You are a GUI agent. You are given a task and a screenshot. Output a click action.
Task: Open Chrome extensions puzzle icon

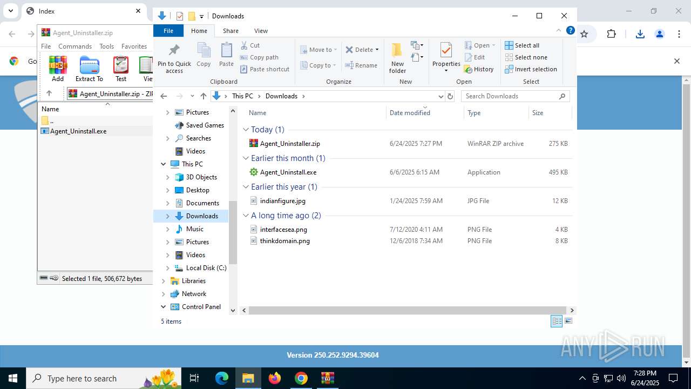[x=611, y=34]
